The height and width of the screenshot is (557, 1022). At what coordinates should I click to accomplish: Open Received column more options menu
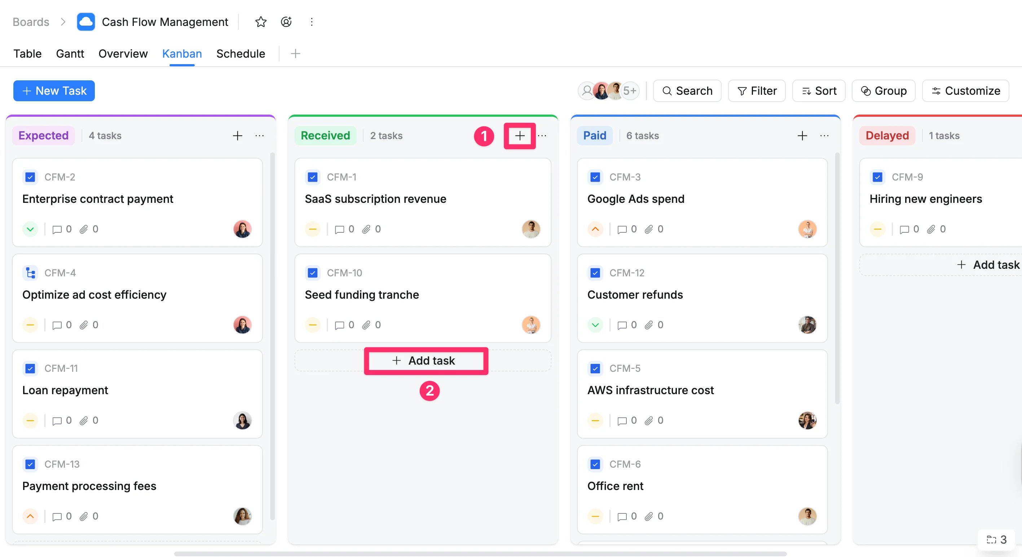click(542, 135)
